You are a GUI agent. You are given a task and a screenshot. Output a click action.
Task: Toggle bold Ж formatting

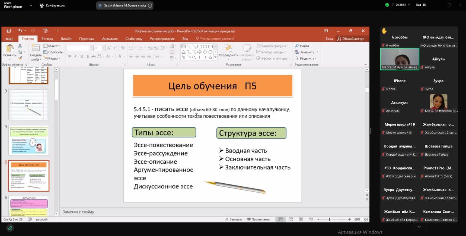(x=70, y=56)
